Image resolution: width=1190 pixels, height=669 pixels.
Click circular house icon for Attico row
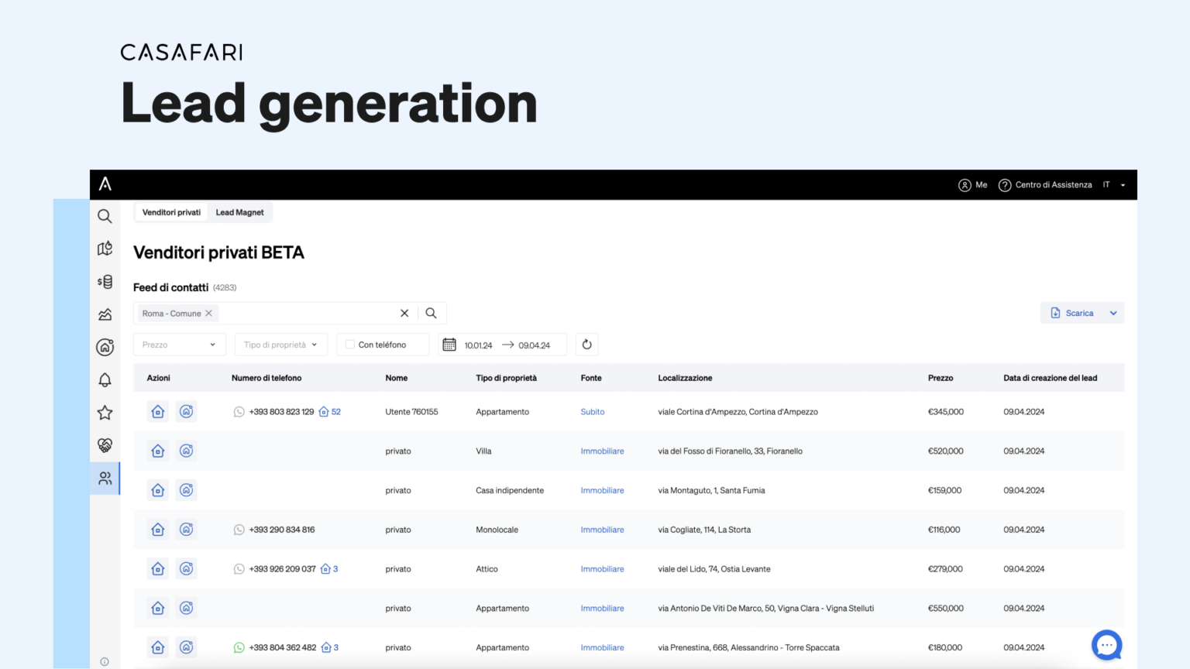(186, 569)
